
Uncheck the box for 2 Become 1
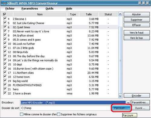(5, 19)
